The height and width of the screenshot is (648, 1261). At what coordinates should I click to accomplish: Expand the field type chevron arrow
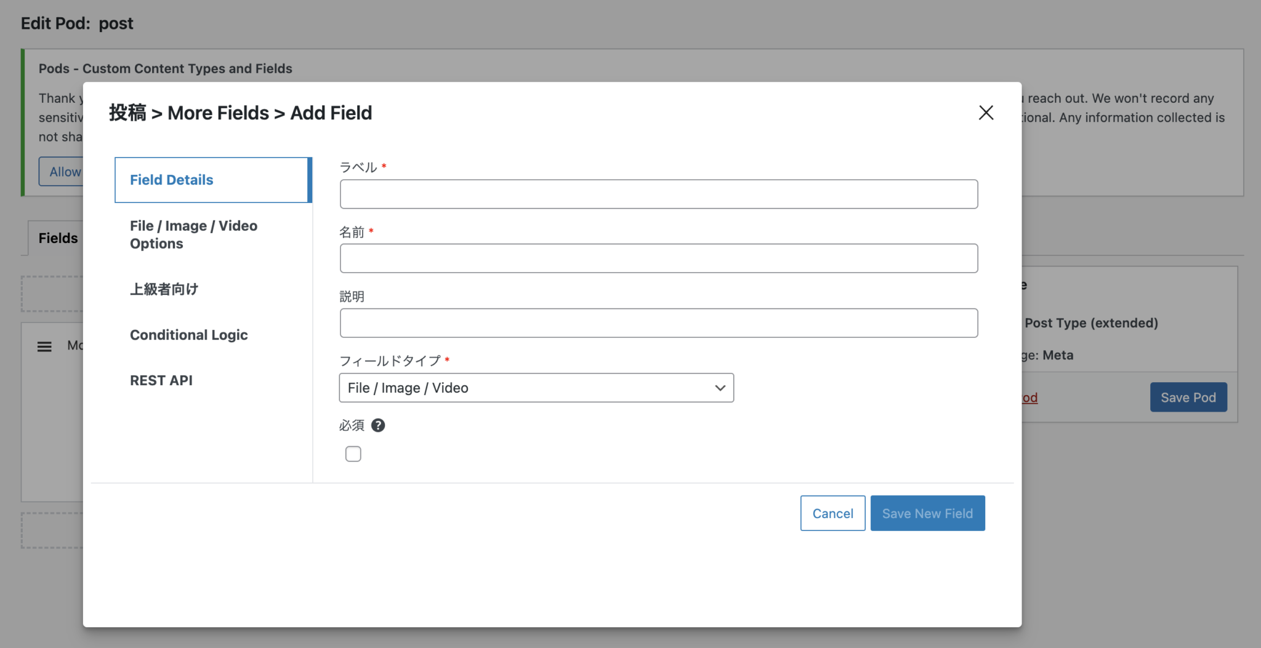[719, 388]
